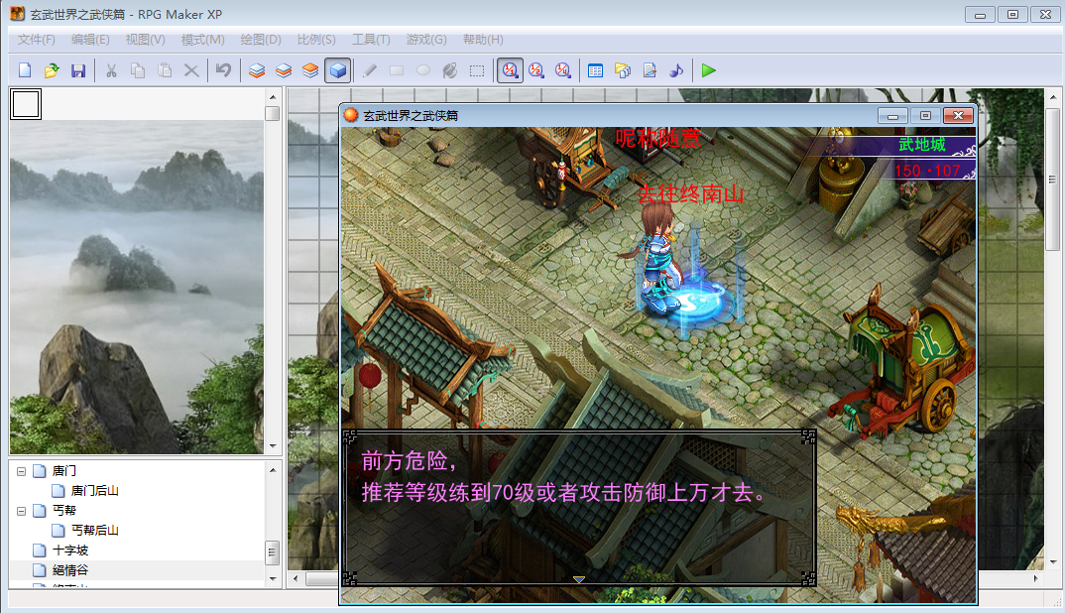
Task: Click the Delete X icon
Action: pyautogui.click(x=191, y=70)
